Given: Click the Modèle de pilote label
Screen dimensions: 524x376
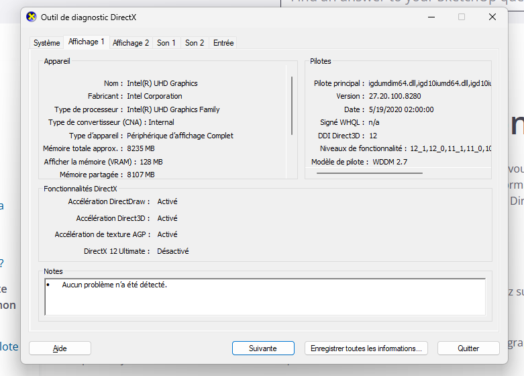Looking at the screenshot, I should [339, 162].
